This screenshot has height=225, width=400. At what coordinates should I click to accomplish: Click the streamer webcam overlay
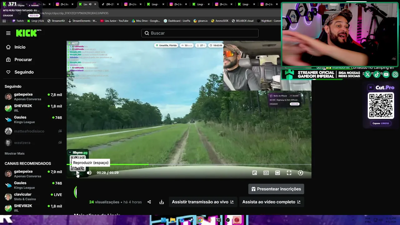[x=340, y=35]
